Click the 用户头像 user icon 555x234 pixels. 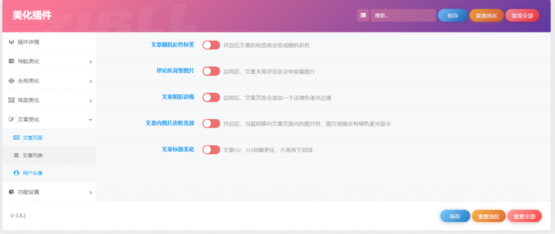click(x=16, y=173)
